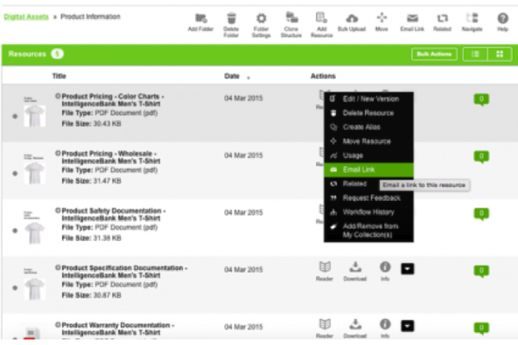The width and height of the screenshot is (518, 345).
Task: Click the Resources count badge
Action: click(x=57, y=53)
